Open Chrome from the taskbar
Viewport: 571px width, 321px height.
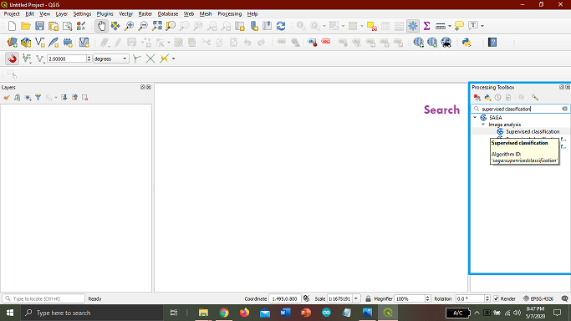[x=224, y=313]
